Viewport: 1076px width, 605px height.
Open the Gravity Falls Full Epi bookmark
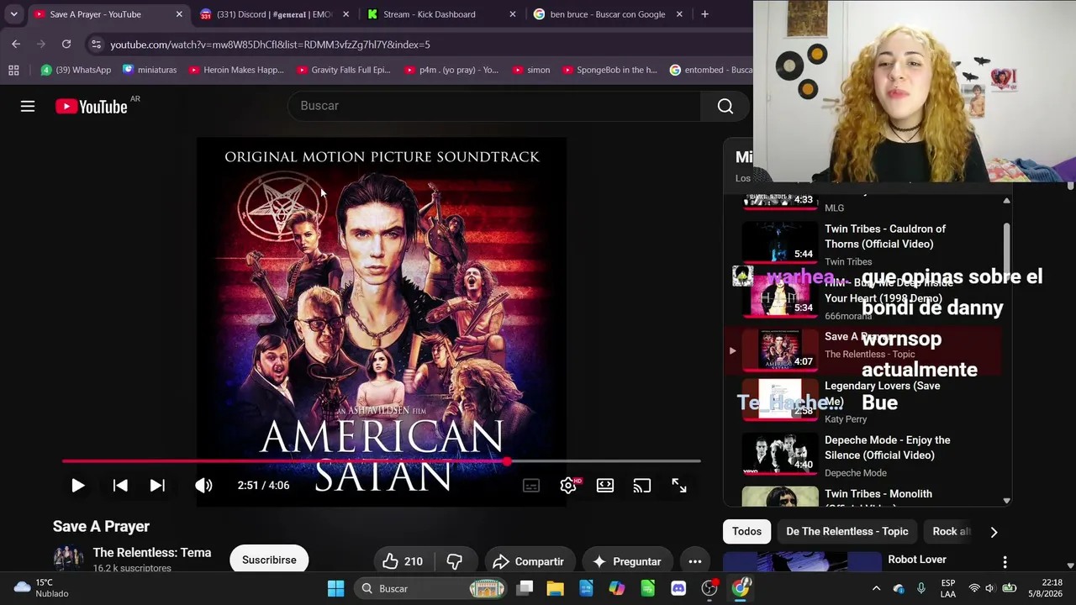(343, 70)
